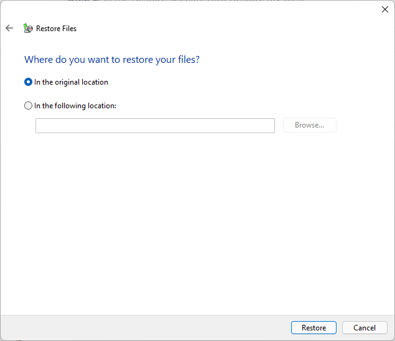Screen dimensions: 395x341
Task: Click the gray footer strip left of Restore
Action: tap(143, 327)
